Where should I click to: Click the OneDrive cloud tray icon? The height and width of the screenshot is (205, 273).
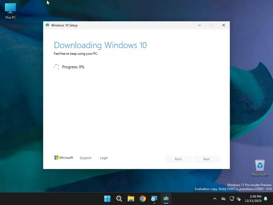coord(223,199)
